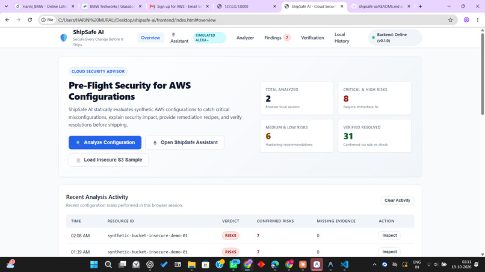
Task: Open the Windows Start menu
Action: point(94,265)
